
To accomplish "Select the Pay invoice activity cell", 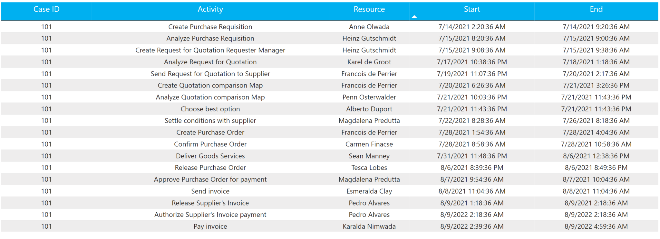I will click(210, 226).
